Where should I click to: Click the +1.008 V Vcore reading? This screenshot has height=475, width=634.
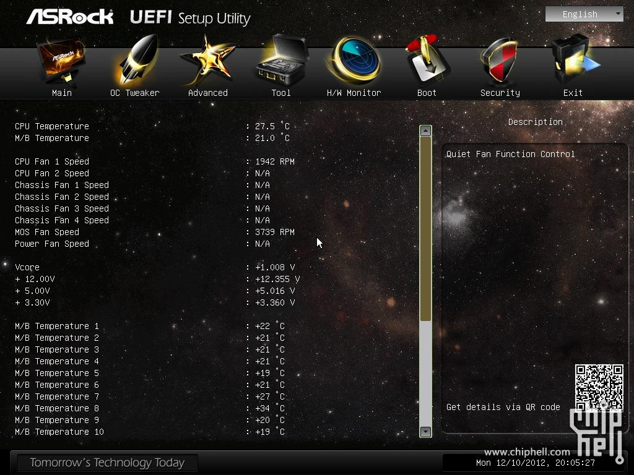(275, 267)
